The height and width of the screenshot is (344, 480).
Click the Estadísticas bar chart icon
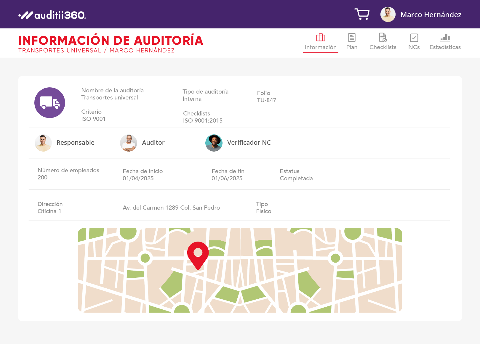tap(445, 38)
